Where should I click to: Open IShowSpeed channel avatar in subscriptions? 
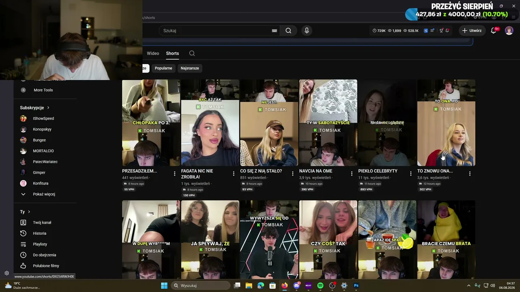tap(24, 118)
